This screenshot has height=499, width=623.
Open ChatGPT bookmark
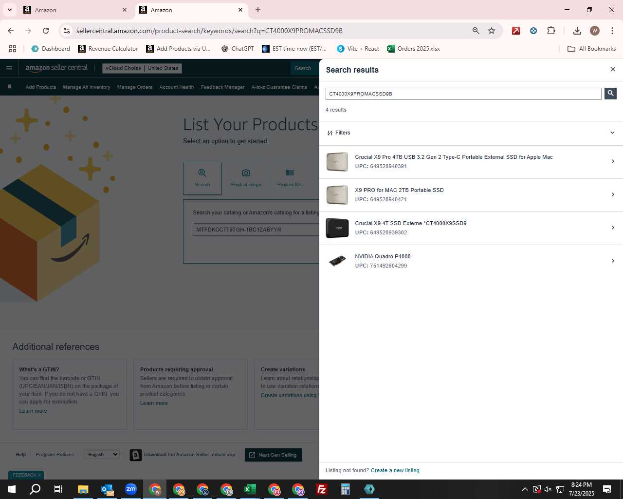[238, 49]
